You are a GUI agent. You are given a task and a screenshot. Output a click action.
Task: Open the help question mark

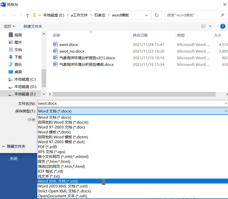[223, 26]
